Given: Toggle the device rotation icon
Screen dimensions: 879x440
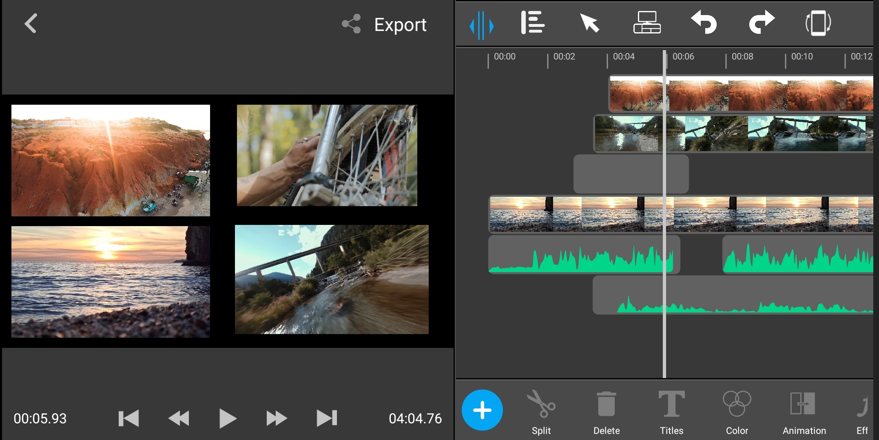Looking at the screenshot, I should 818,23.
